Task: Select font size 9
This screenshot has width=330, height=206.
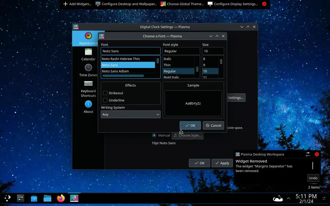Action: coord(210,65)
